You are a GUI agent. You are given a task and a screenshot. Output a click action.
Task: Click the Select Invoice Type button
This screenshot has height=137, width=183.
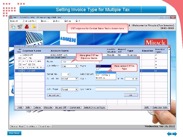[x=94, y=107]
